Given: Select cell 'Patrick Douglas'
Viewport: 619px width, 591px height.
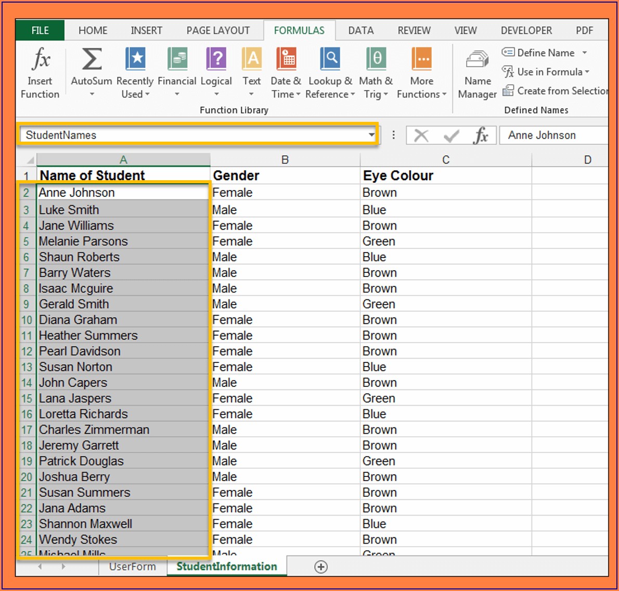Looking at the screenshot, I should [123, 461].
